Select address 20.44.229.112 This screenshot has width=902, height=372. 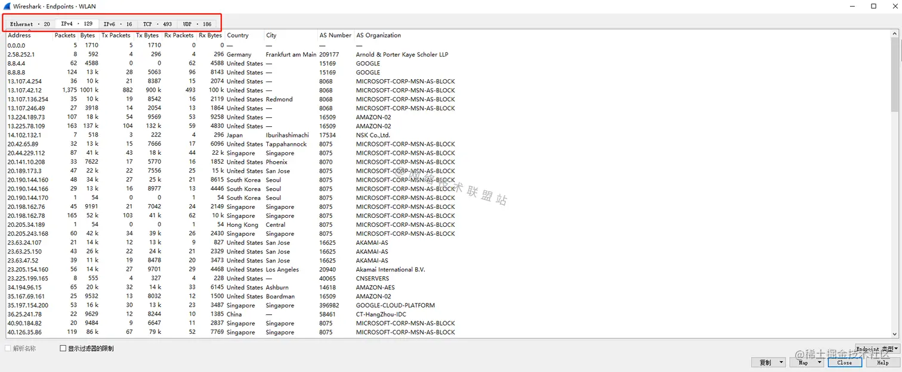26,153
